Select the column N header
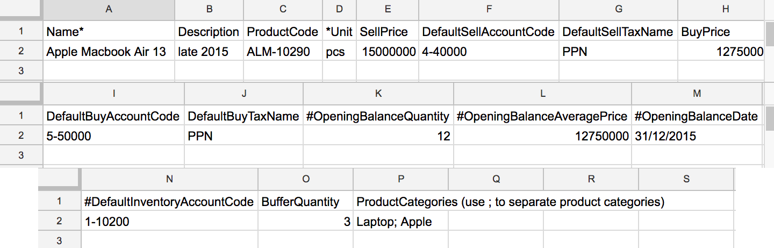The height and width of the screenshot is (248, 774). (169, 179)
